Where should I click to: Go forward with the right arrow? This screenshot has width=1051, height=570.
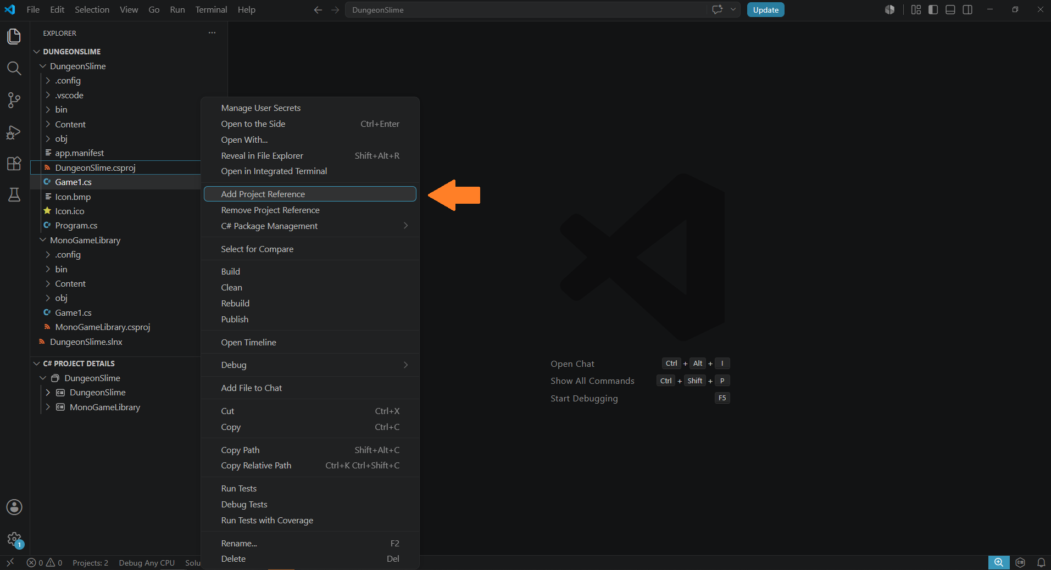tap(335, 10)
